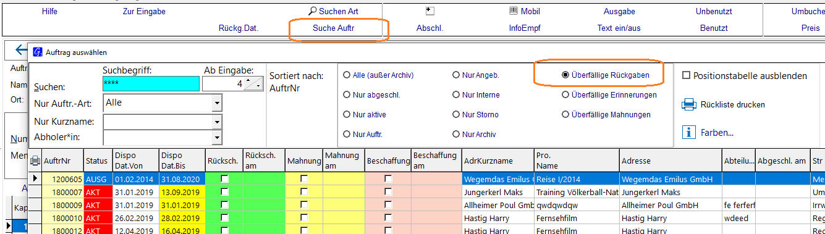Click Benutzt in the toolbar
This screenshot has width=825, height=234.
click(x=714, y=28)
